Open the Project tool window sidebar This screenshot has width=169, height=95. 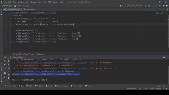[1, 12]
